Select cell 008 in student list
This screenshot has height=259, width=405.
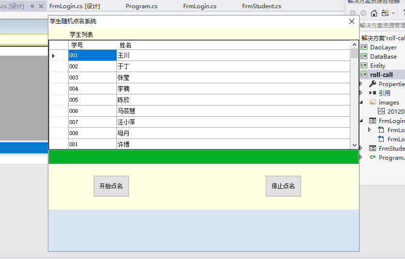click(x=92, y=133)
